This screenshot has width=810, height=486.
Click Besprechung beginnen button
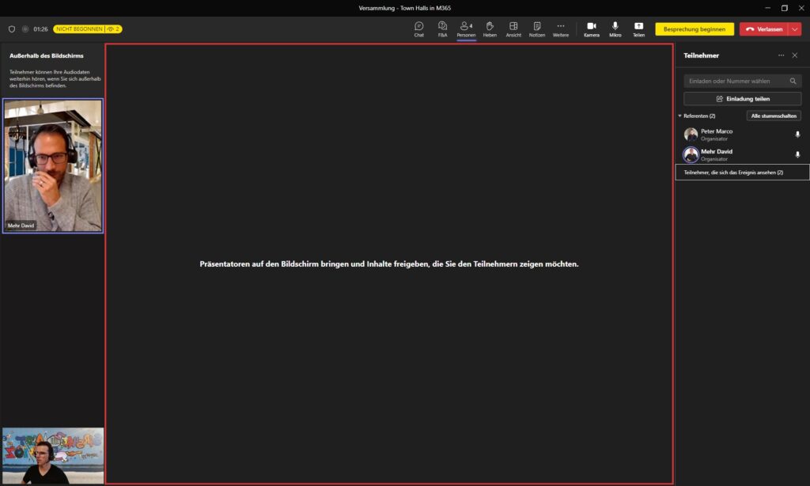click(695, 29)
